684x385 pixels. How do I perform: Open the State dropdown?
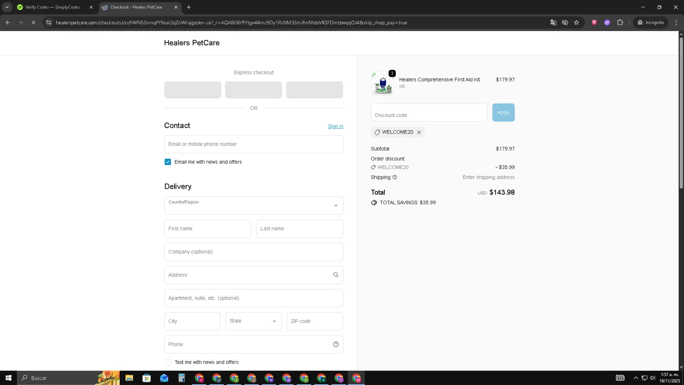tap(254, 321)
